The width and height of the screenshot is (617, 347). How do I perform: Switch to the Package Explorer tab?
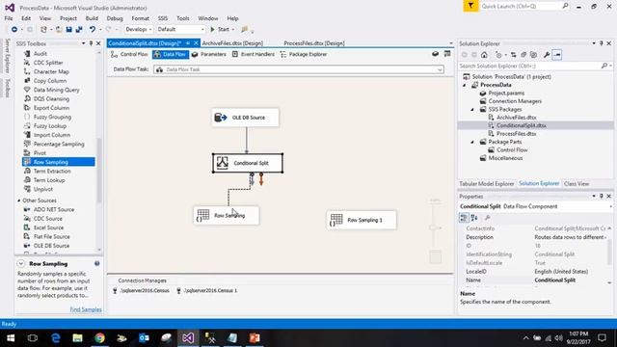(304, 54)
